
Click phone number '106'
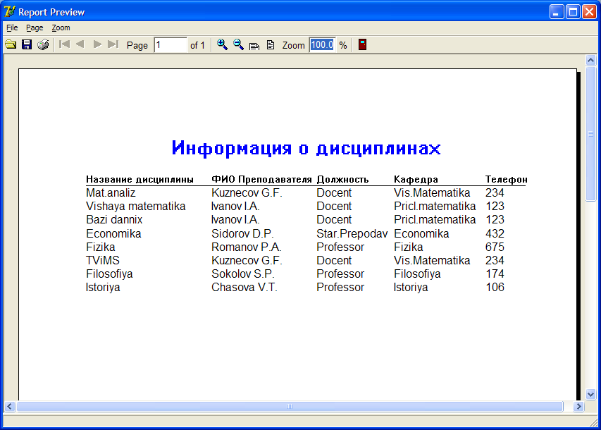495,288
